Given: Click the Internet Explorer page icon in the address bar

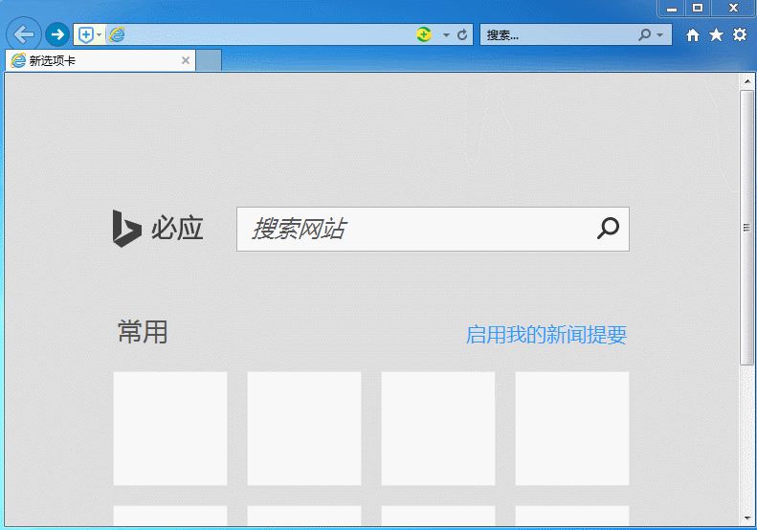Looking at the screenshot, I should [117, 34].
